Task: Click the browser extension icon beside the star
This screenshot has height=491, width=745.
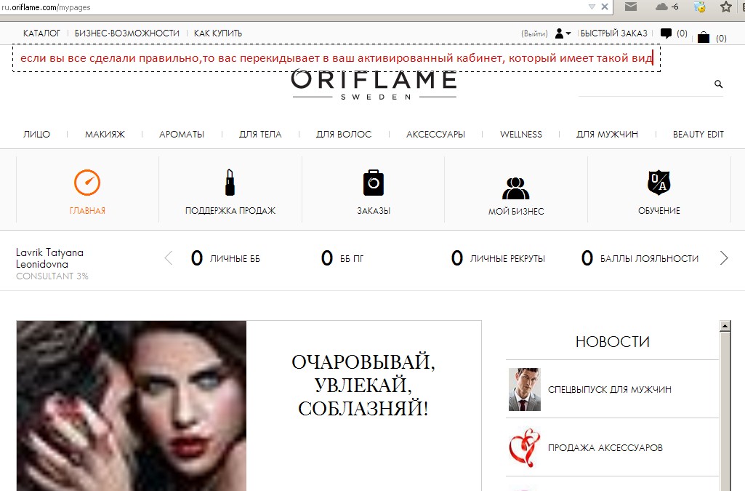Action: [699, 7]
